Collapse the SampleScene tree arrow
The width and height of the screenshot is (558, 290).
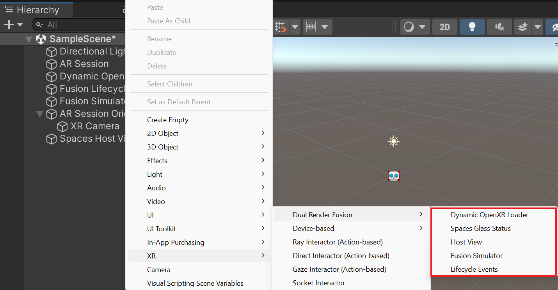tap(28, 39)
